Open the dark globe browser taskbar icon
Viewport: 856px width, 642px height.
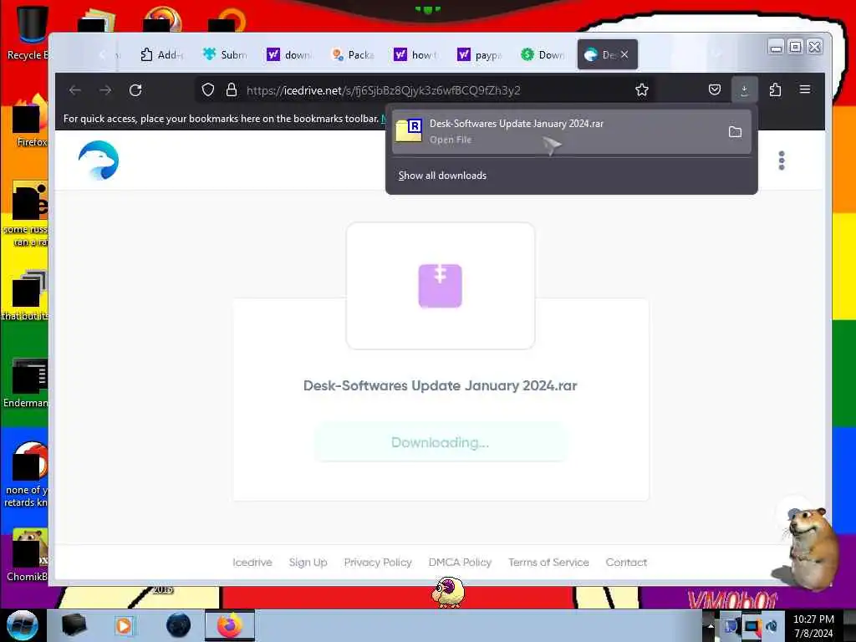(x=179, y=625)
